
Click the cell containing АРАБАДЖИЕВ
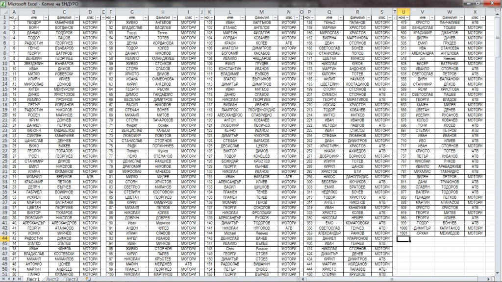(x=450, y=166)
